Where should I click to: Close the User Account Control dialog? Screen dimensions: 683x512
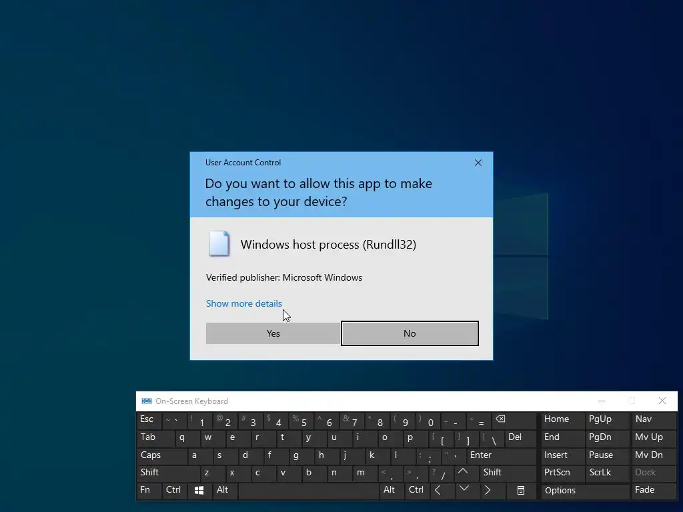[x=478, y=163]
